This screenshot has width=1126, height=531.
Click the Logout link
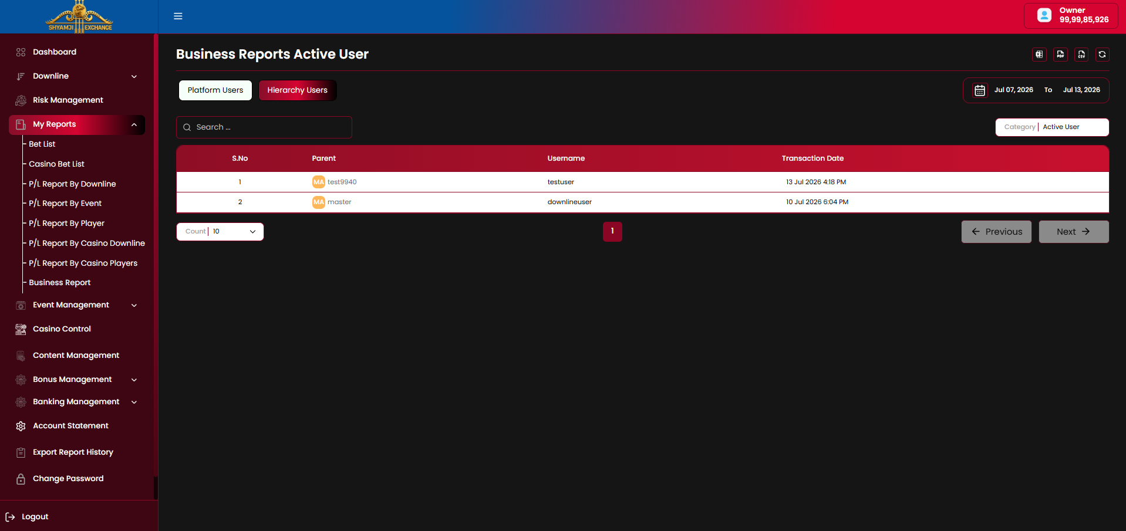pyautogui.click(x=35, y=517)
